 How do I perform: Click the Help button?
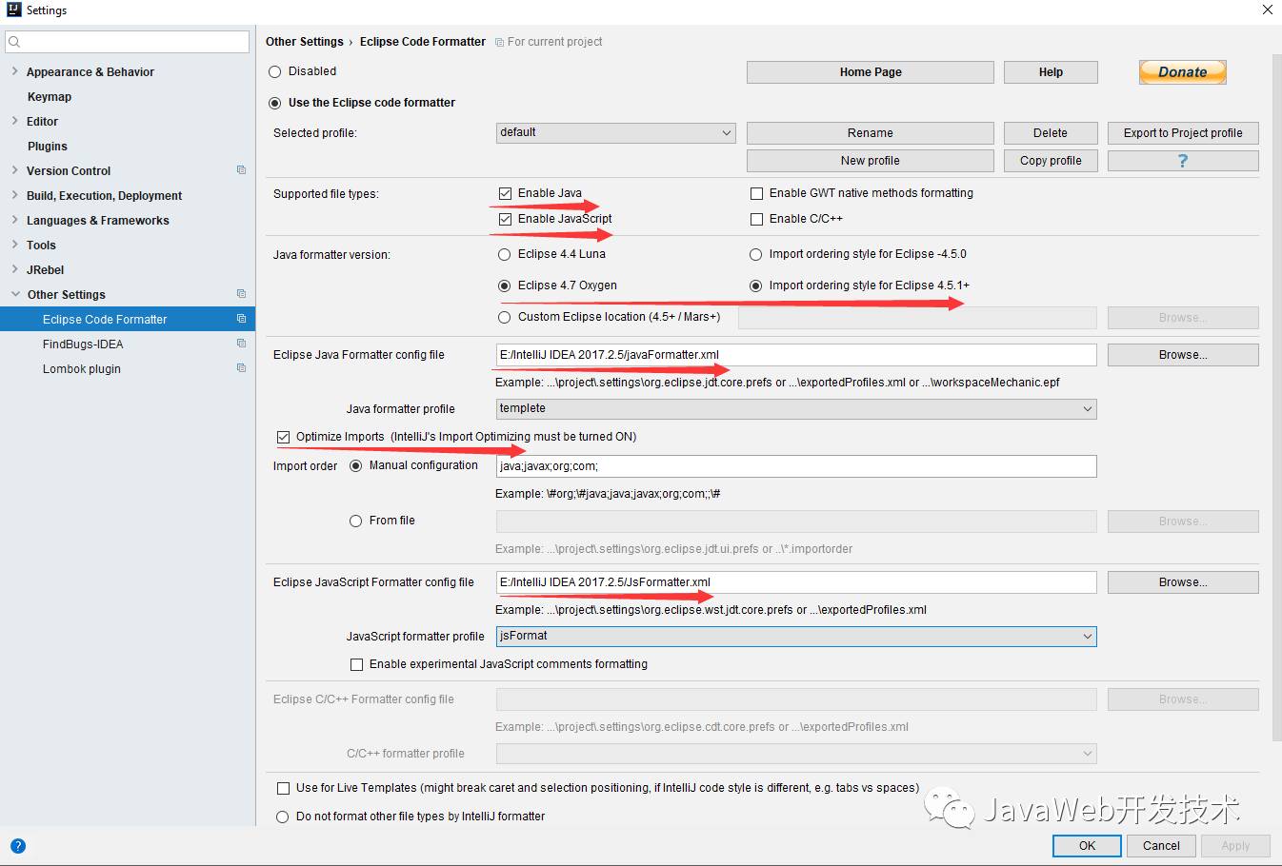pos(1051,72)
